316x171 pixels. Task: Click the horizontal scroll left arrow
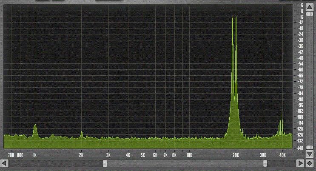(4, 163)
